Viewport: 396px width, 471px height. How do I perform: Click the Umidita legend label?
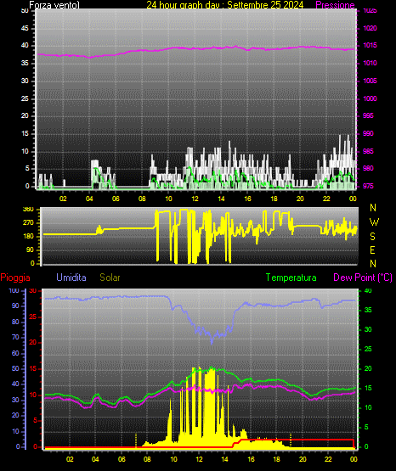(x=71, y=278)
